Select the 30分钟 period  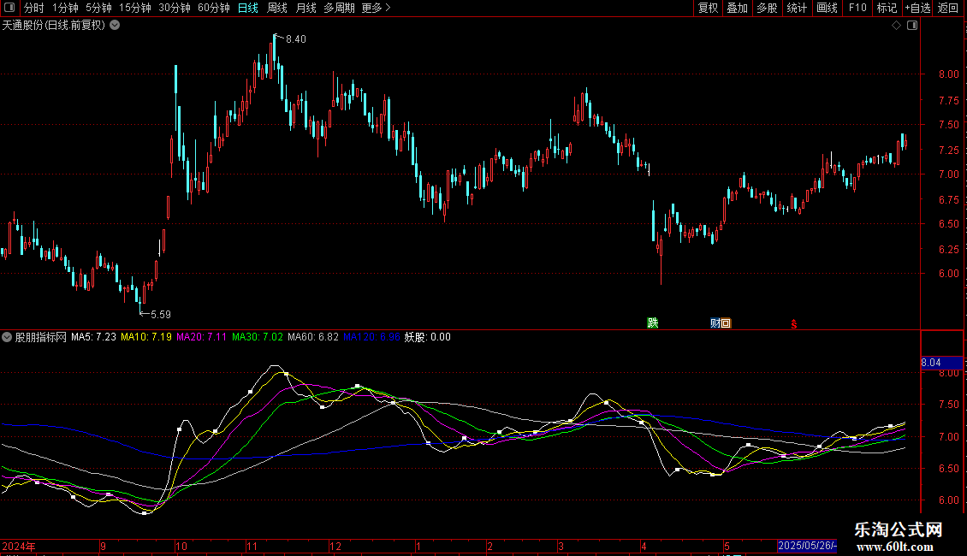(175, 8)
